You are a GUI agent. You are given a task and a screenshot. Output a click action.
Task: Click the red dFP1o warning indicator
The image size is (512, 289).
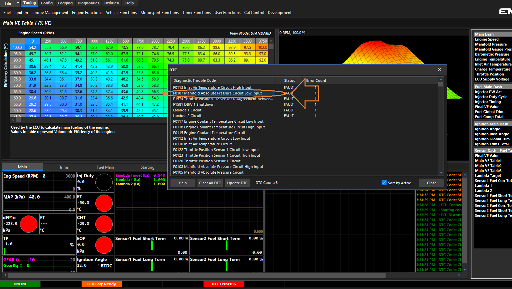tap(29, 224)
